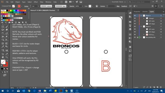Image resolution: width=165 pixels, height=93 pixels.
Task: Open the Window menu
Action: [48, 2]
